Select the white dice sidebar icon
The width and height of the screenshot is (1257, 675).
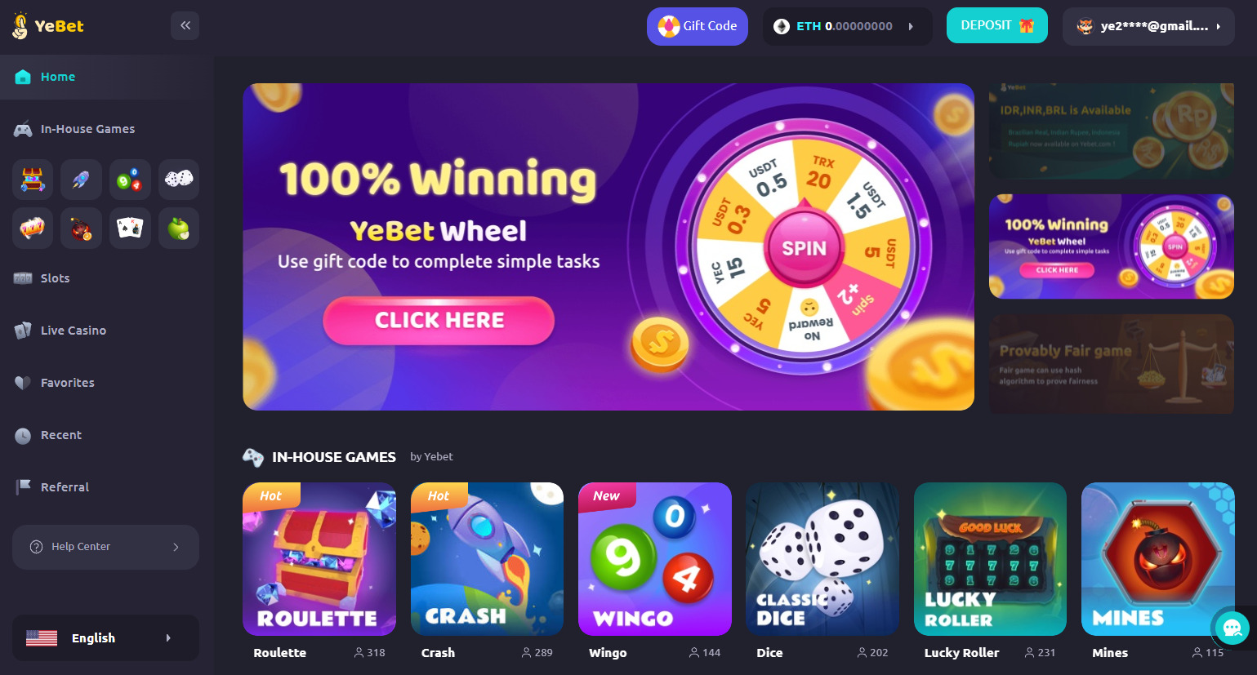[179, 180]
